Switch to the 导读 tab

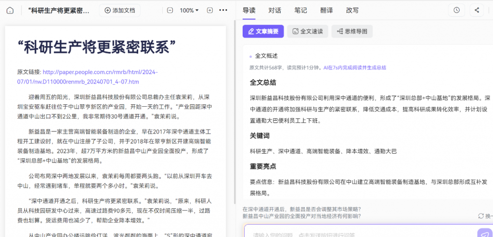tap(249, 11)
